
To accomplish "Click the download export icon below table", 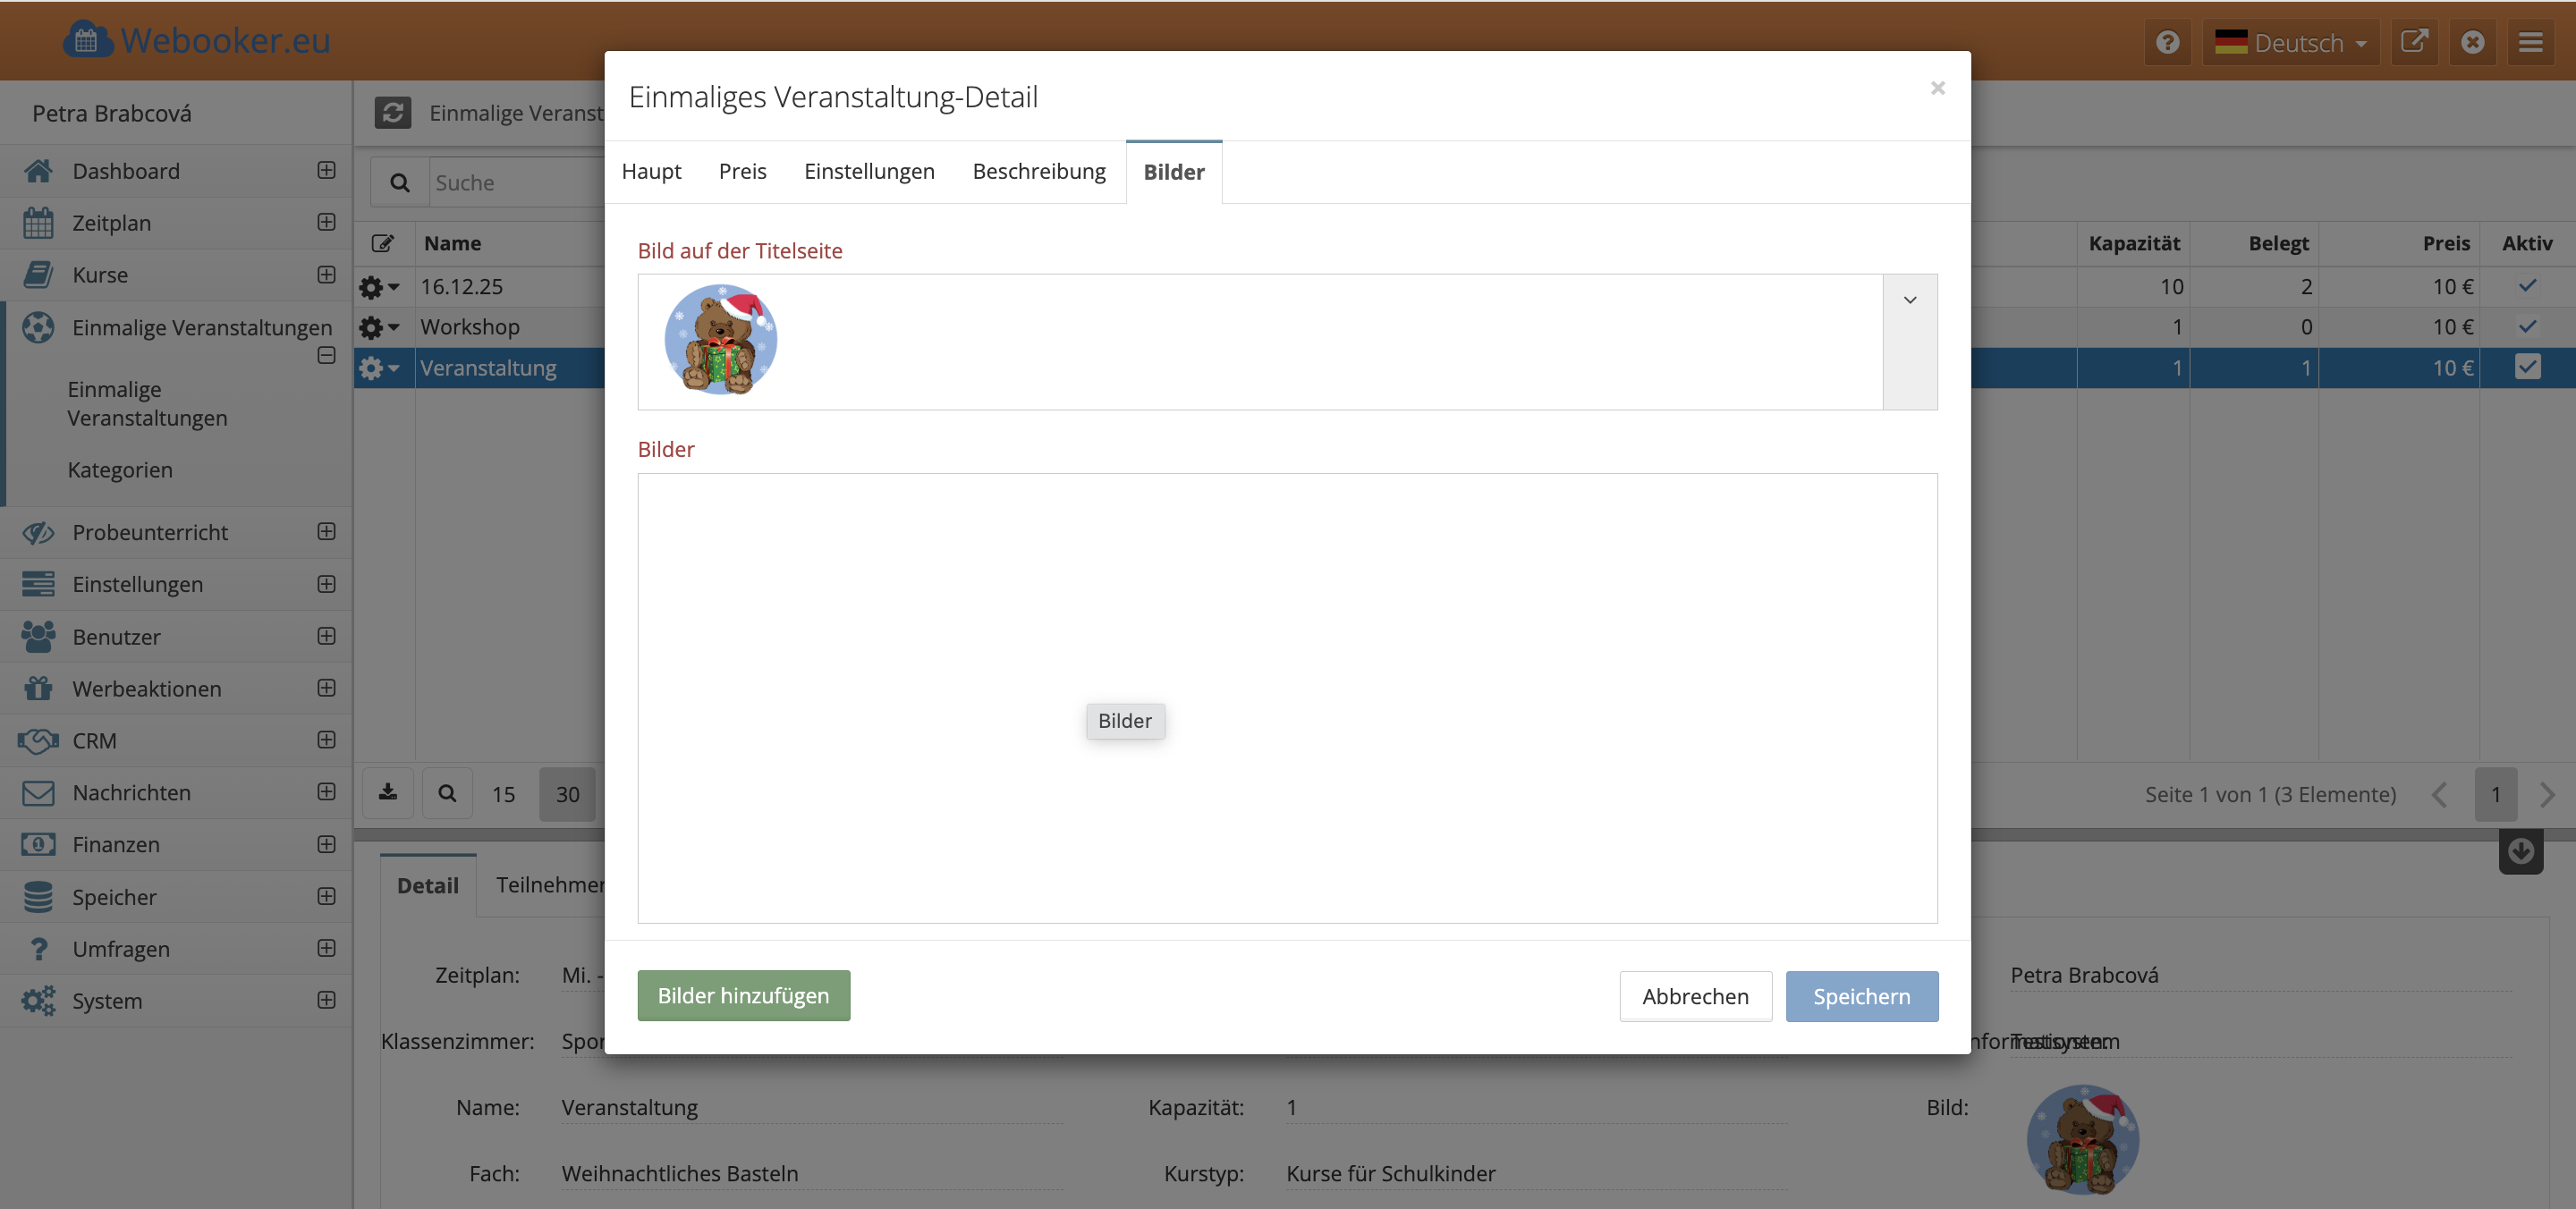I will [x=388, y=793].
